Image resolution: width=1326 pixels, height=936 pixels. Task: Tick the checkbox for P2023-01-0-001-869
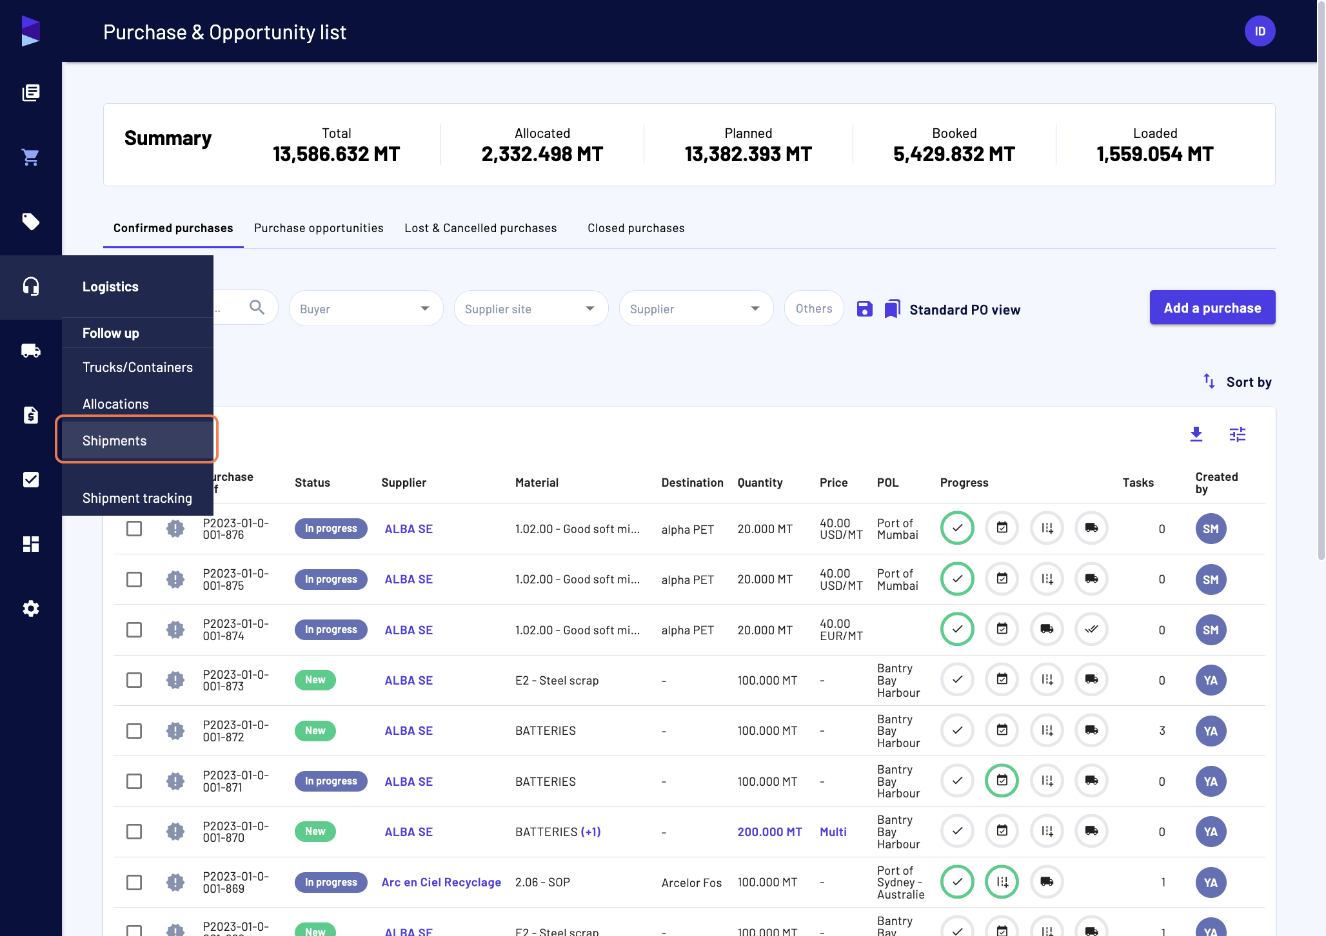(x=134, y=882)
